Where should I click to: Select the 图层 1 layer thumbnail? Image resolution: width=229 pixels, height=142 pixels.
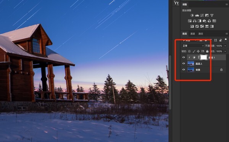coord(191,64)
